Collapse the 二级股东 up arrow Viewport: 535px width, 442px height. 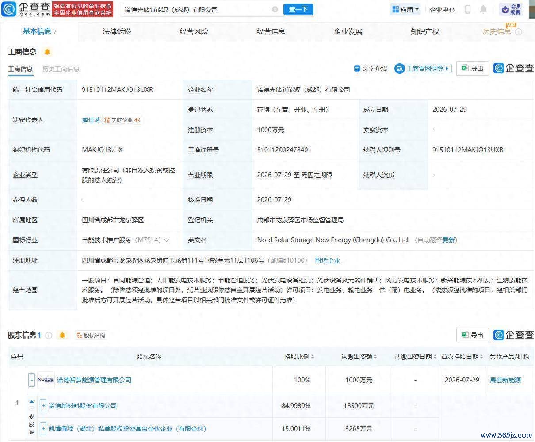[31, 402]
